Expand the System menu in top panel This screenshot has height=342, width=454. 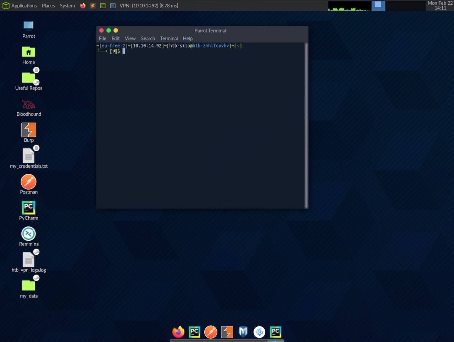click(67, 6)
